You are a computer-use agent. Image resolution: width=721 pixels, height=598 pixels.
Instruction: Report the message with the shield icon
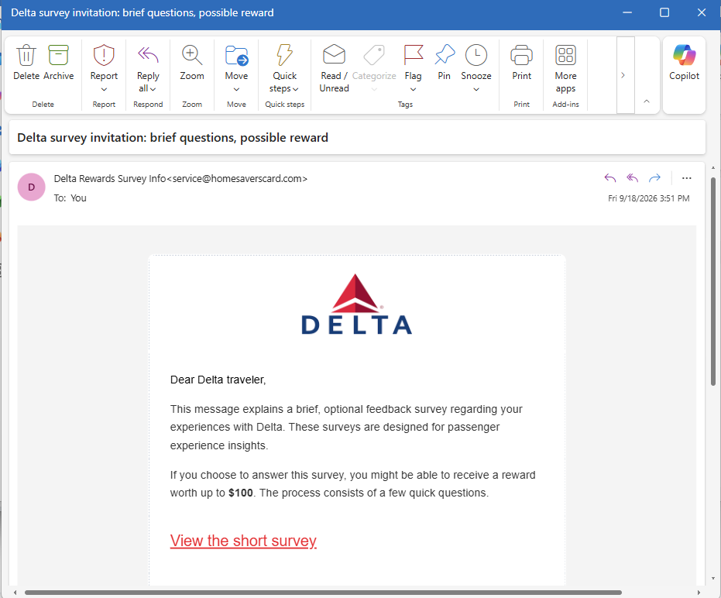(x=104, y=56)
